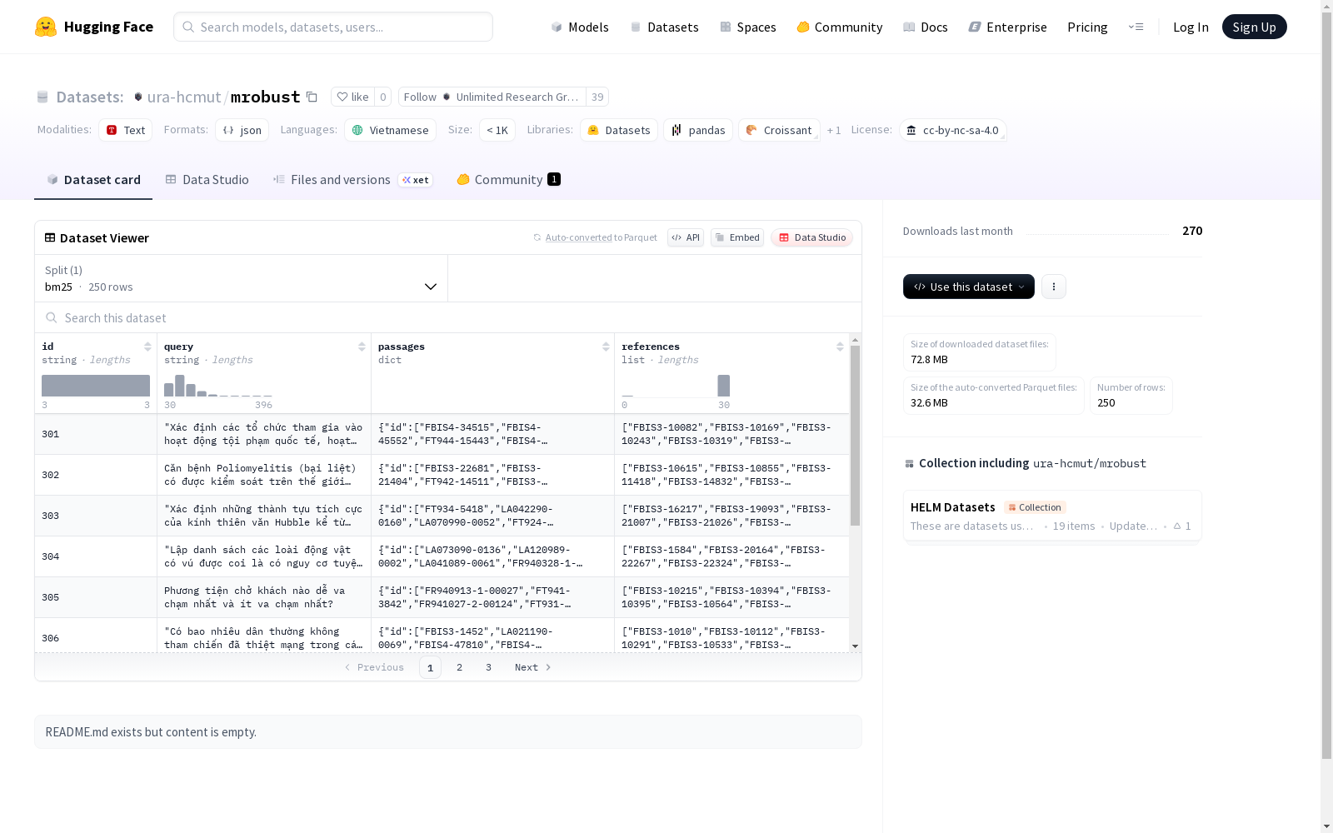The height and width of the screenshot is (833, 1333).
Task: Open Enterprise in top navigation
Action: tap(1008, 27)
